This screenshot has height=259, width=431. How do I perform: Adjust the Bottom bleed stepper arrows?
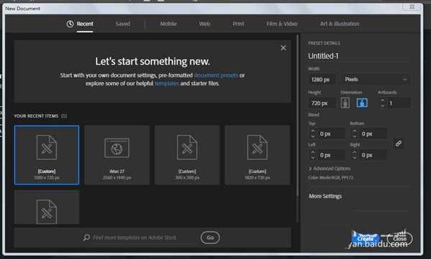coord(354,133)
